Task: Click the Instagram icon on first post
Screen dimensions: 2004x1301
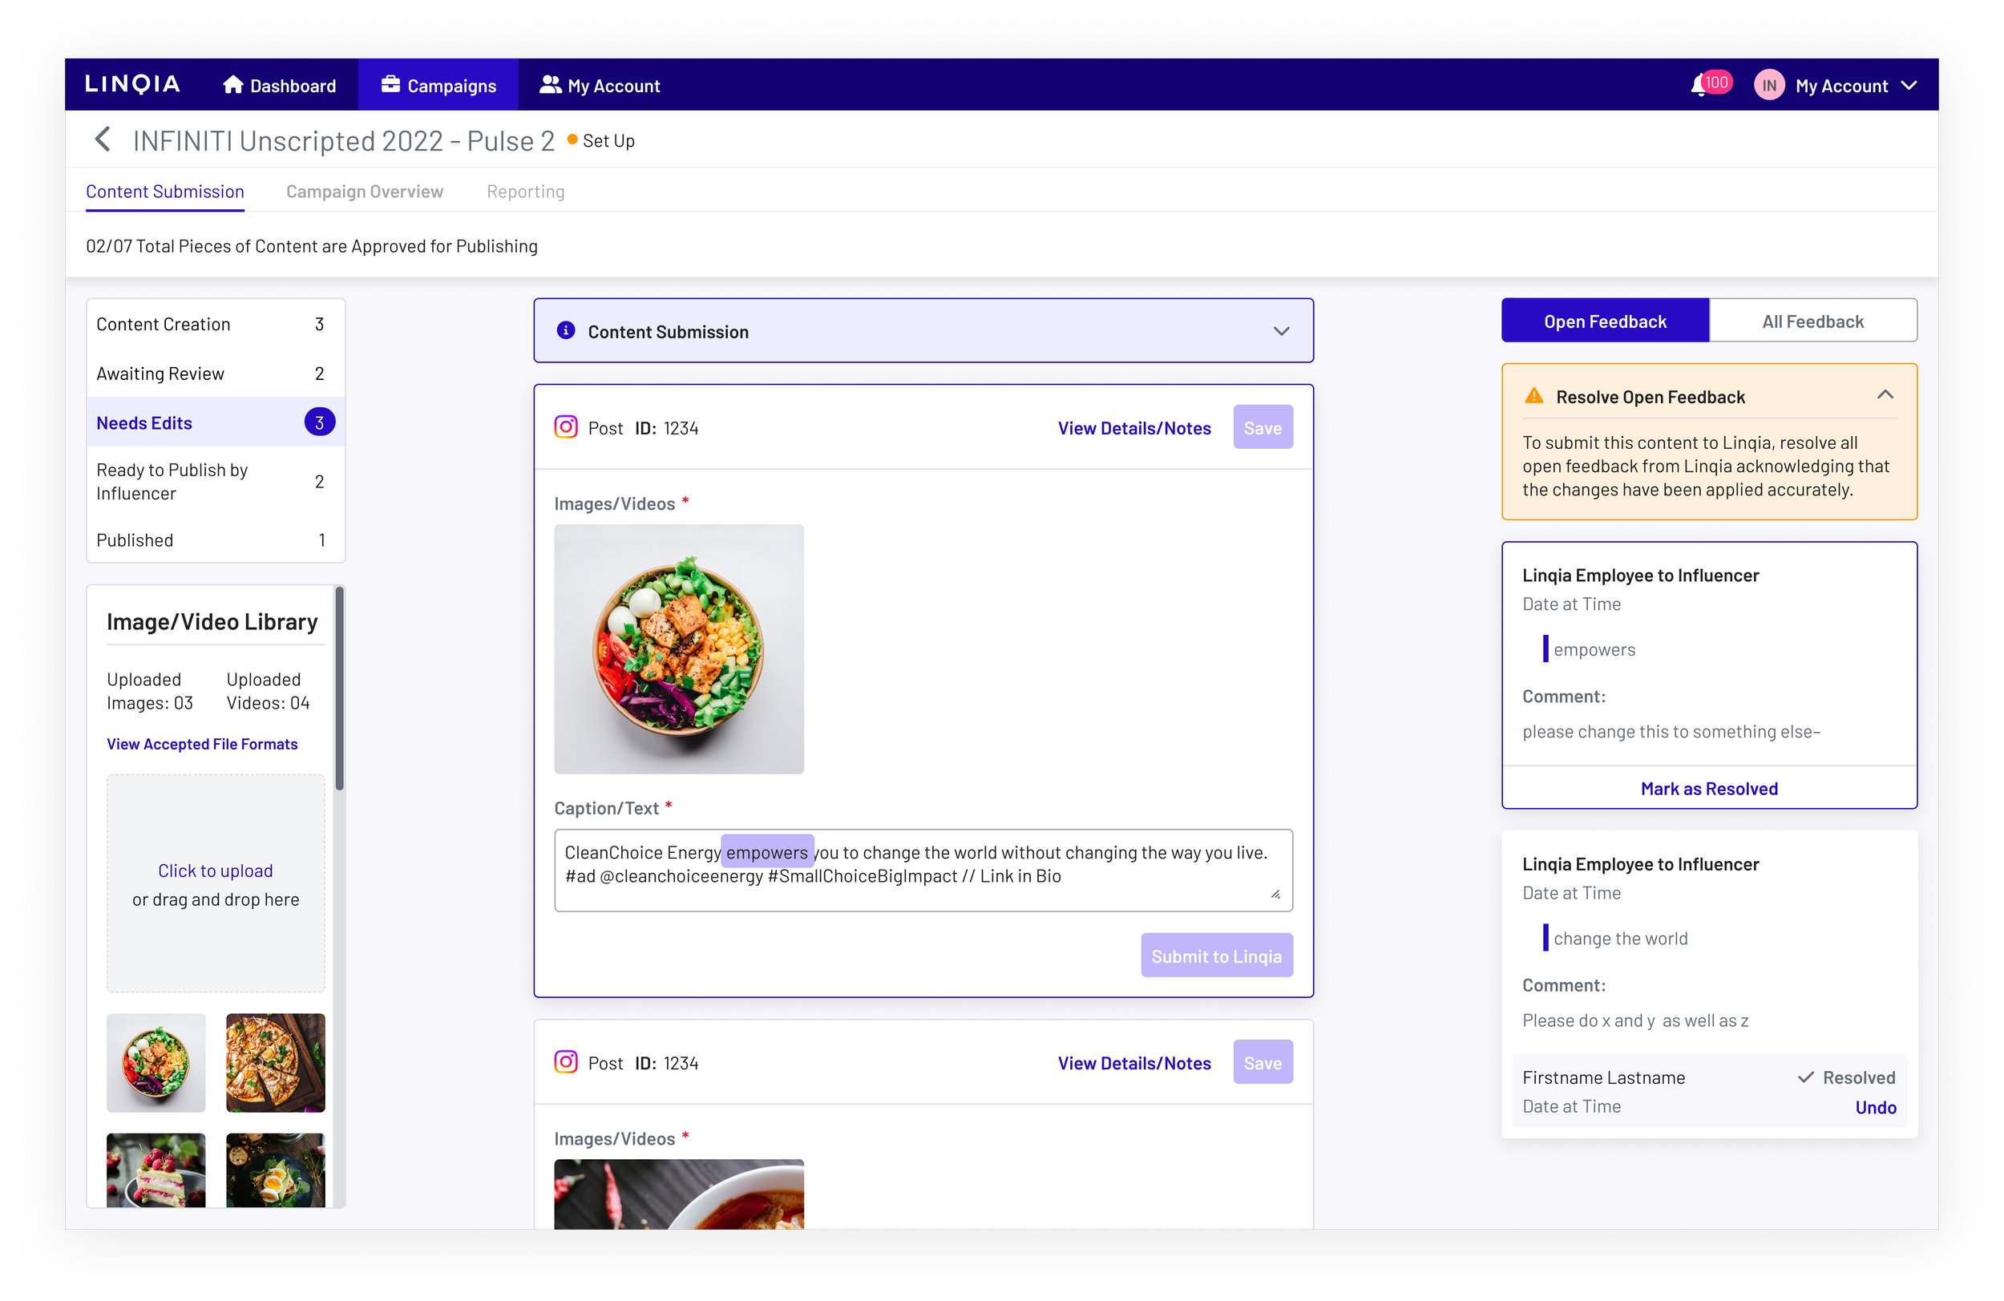Action: 566,427
